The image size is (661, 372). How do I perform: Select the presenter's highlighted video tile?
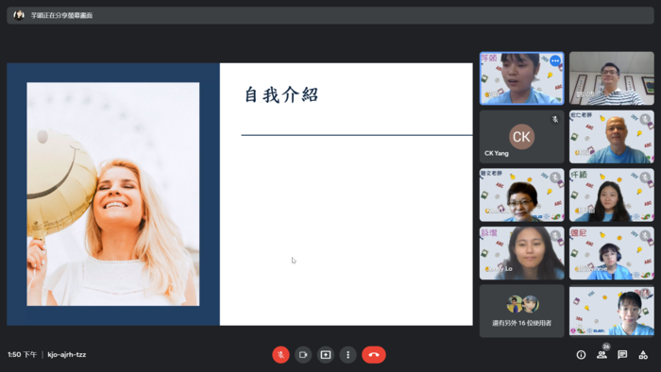click(522, 78)
